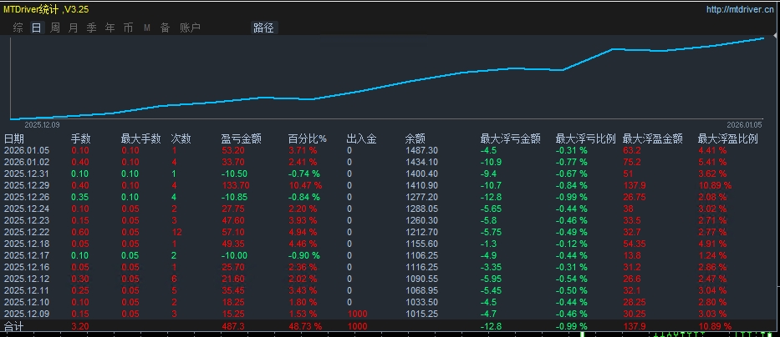Click the 最大手数 column header

(x=140, y=139)
